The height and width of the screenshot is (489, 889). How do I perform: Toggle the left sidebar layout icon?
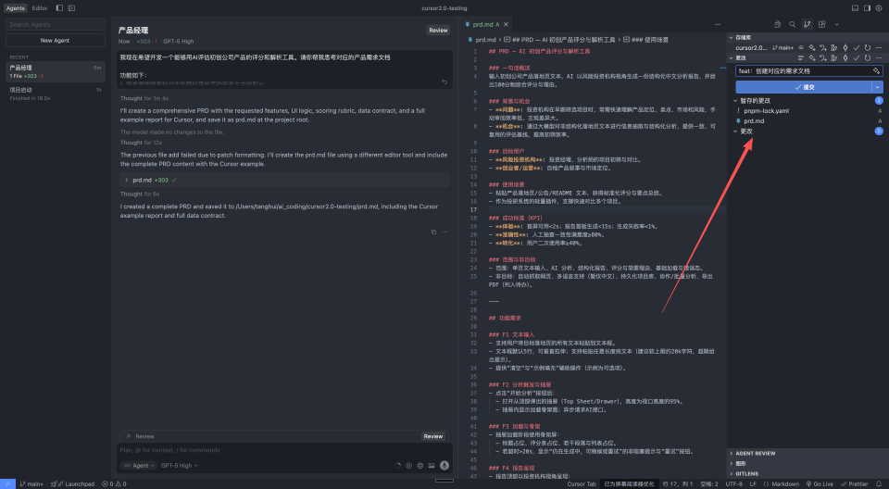[x=59, y=7]
